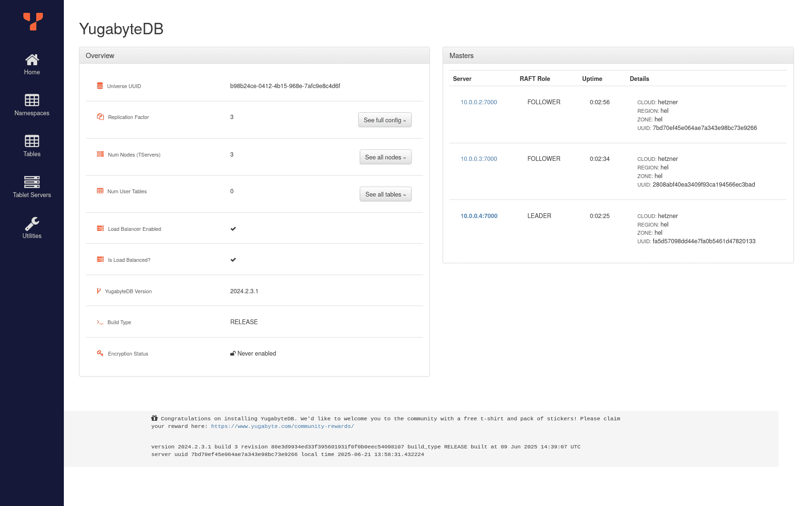Click the Num User Tables icon

(x=100, y=191)
